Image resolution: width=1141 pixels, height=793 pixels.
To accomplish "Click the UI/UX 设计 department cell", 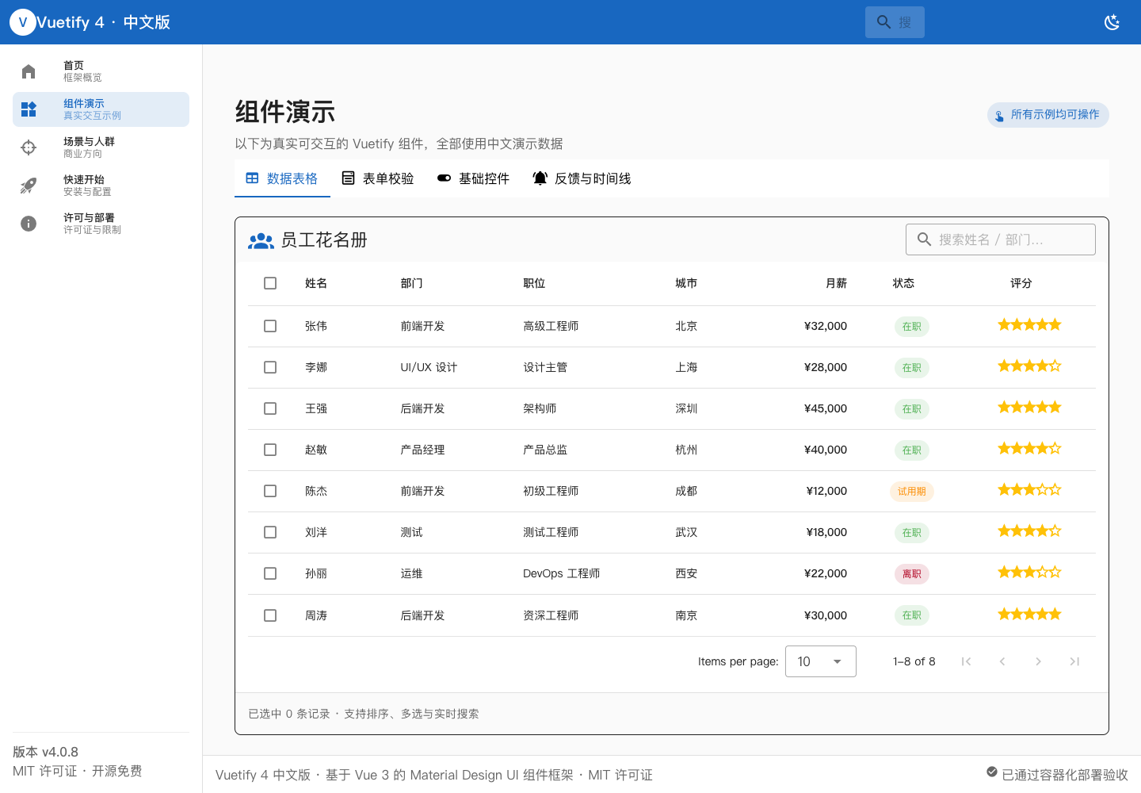I will (x=429, y=367).
